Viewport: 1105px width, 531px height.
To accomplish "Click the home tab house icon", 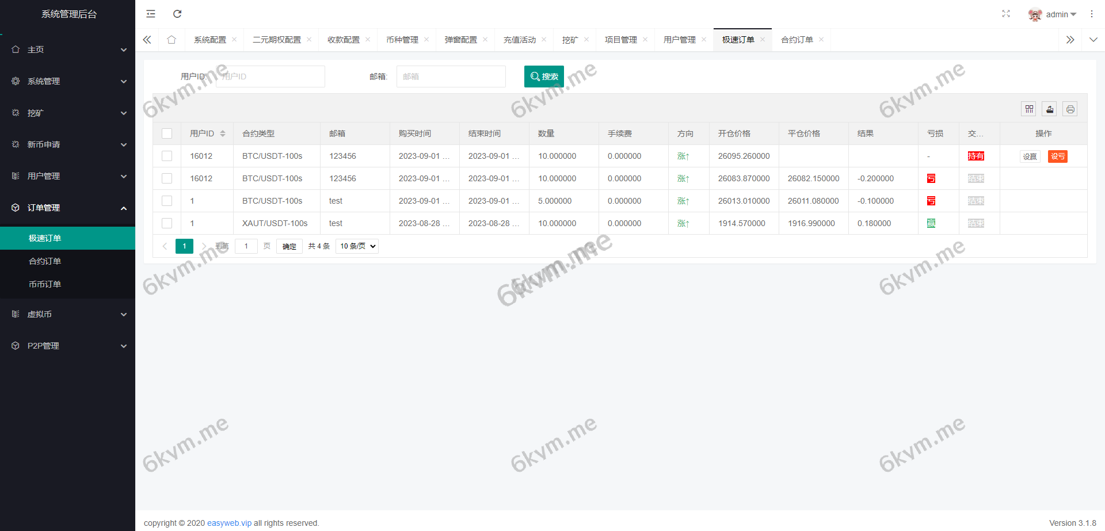I will (x=171, y=39).
